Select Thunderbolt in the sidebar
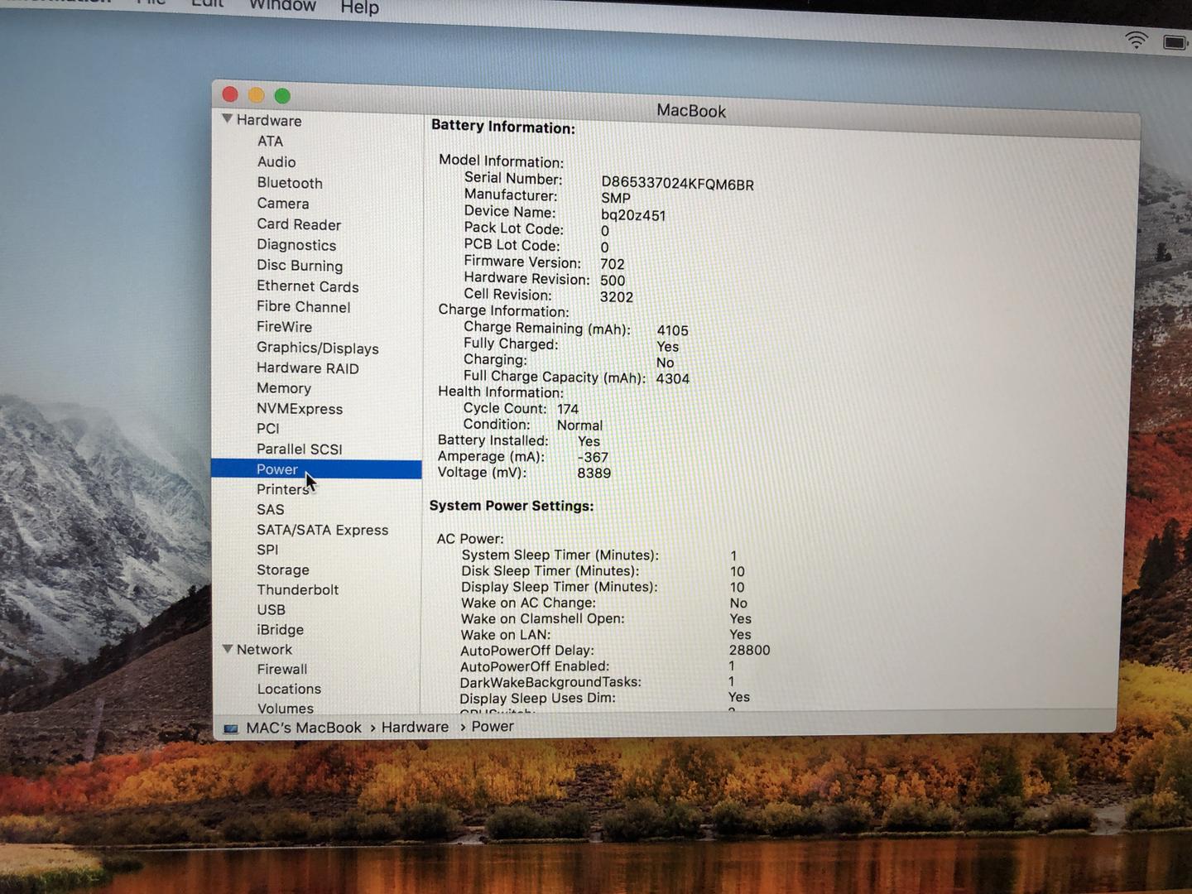Viewport: 1192px width, 894px height. coord(298,590)
